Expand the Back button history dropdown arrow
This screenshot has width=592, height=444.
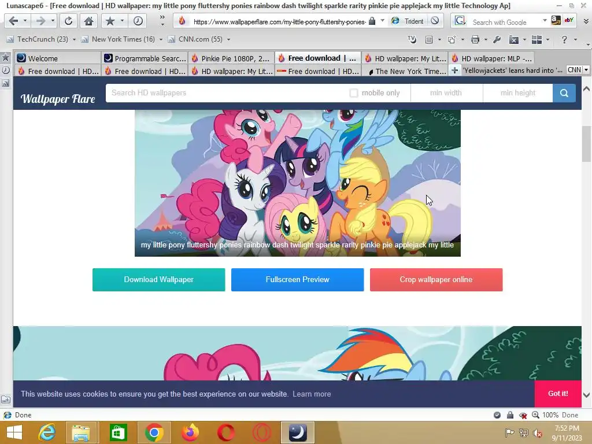click(x=25, y=21)
